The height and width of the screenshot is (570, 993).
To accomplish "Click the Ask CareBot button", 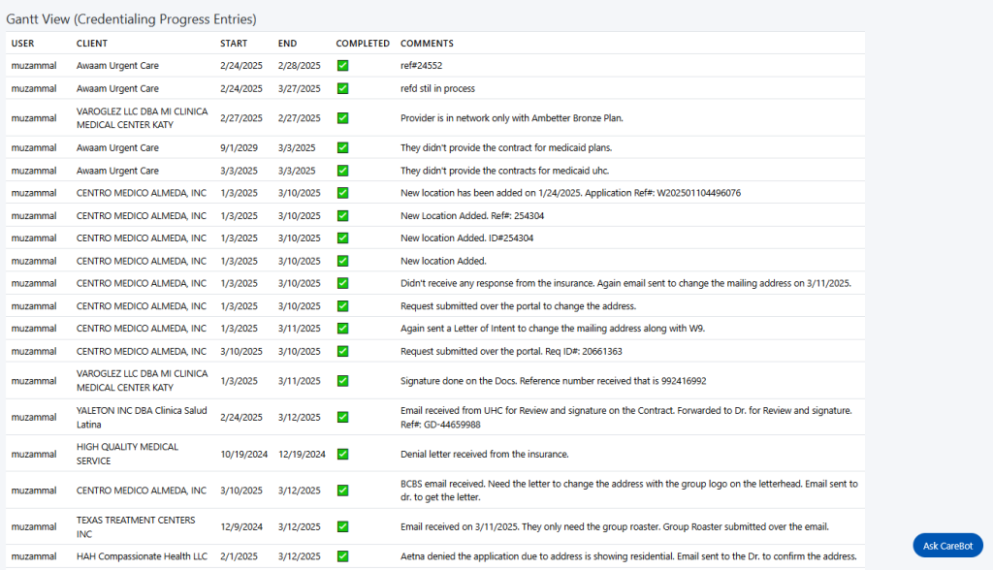I will pos(947,546).
